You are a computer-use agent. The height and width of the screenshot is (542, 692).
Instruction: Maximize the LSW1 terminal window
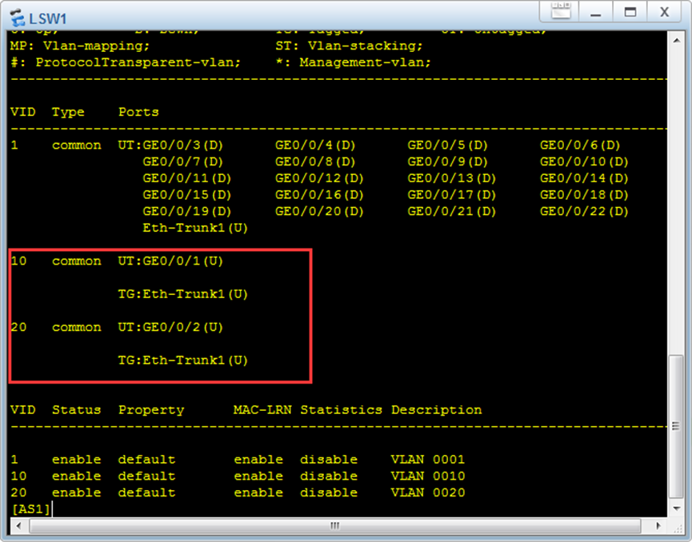tap(630, 11)
